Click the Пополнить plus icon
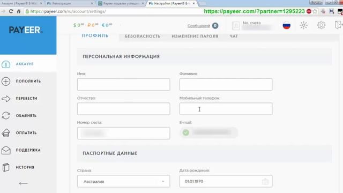Image resolution: width=343 pixels, height=193 pixels. click(x=6, y=81)
